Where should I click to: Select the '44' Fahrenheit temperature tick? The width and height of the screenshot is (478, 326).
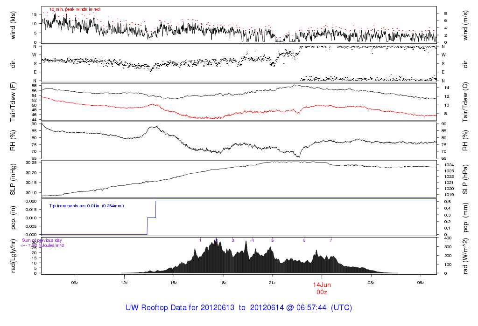click(x=35, y=120)
